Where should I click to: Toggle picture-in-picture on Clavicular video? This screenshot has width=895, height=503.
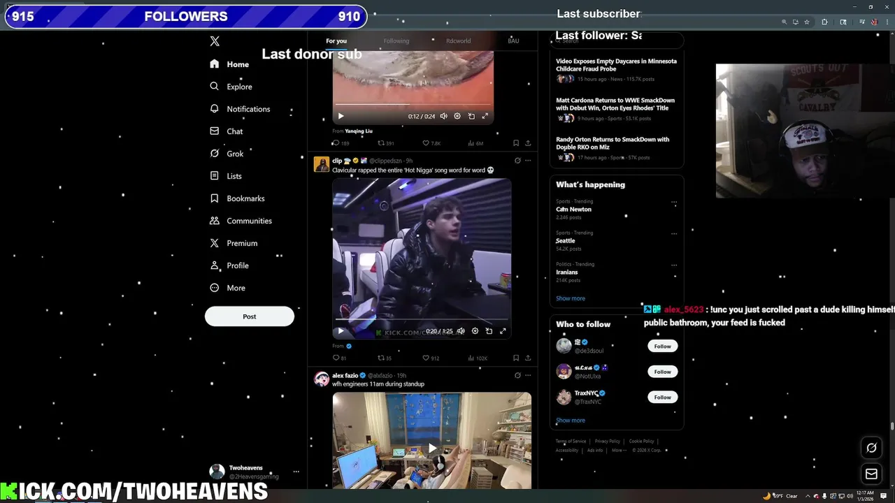(x=489, y=331)
